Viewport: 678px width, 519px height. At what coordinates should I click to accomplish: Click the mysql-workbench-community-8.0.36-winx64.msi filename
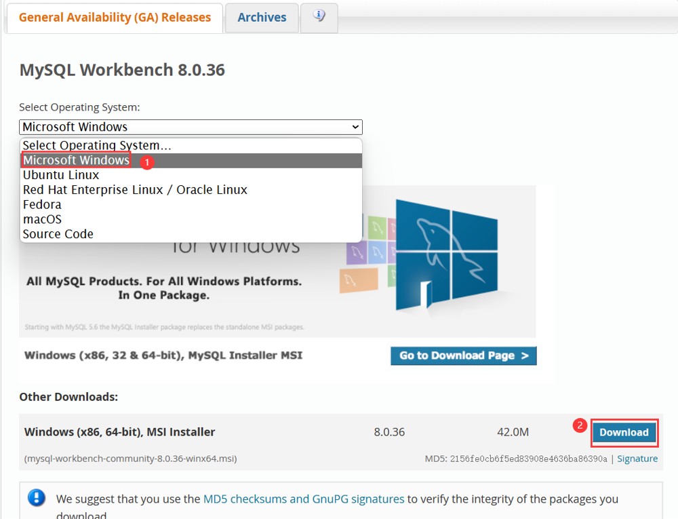coord(131,459)
